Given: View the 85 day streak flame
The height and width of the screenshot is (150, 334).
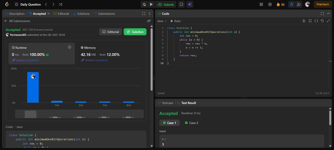Looking at the screenshot, I should click(x=281, y=4).
